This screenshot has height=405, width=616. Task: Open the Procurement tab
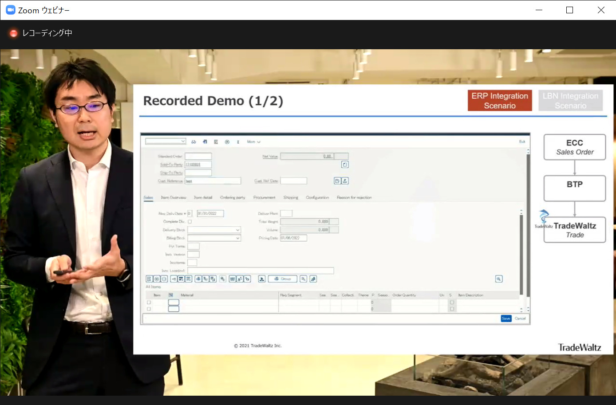coord(264,197)
